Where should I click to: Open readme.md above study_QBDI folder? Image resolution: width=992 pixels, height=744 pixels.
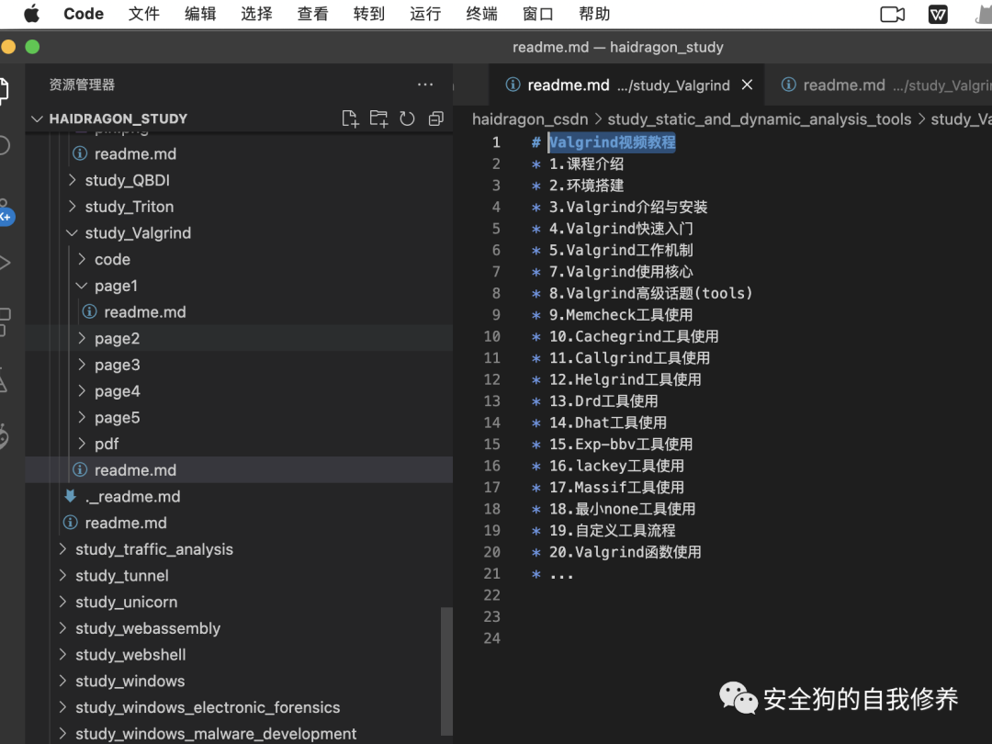pyautogui.click(x=135, y=153)
